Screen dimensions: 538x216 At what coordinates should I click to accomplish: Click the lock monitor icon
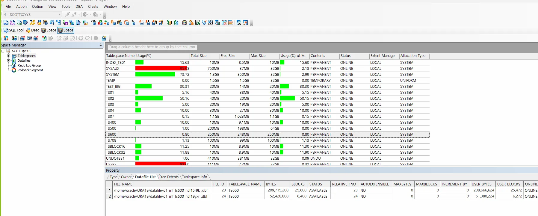click(113, 22)
